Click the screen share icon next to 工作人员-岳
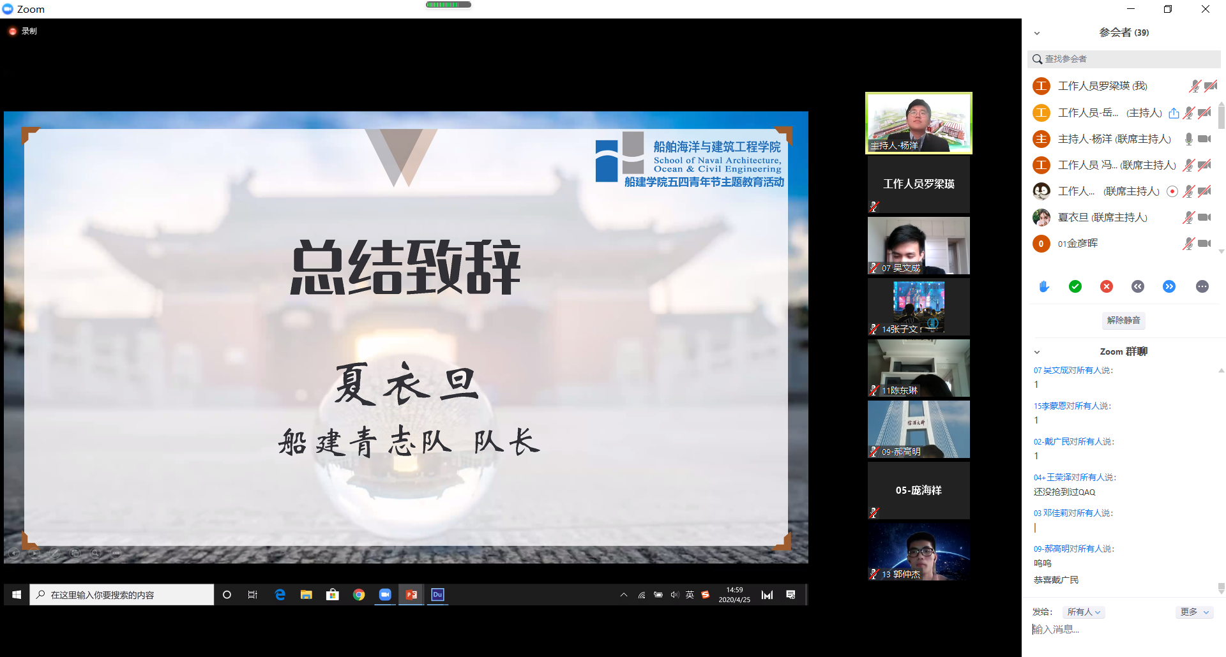 click(1174, 112)
